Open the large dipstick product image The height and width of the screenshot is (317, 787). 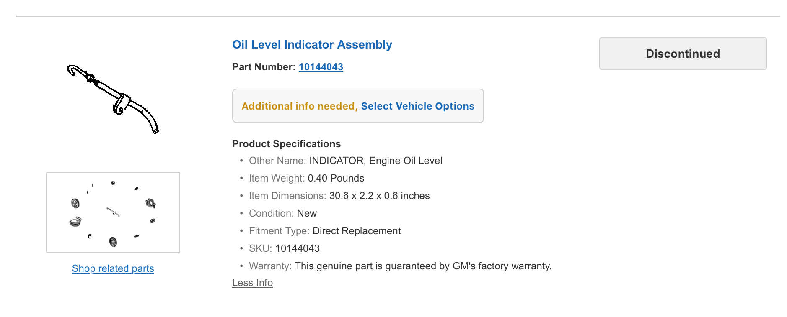(113, 99)
